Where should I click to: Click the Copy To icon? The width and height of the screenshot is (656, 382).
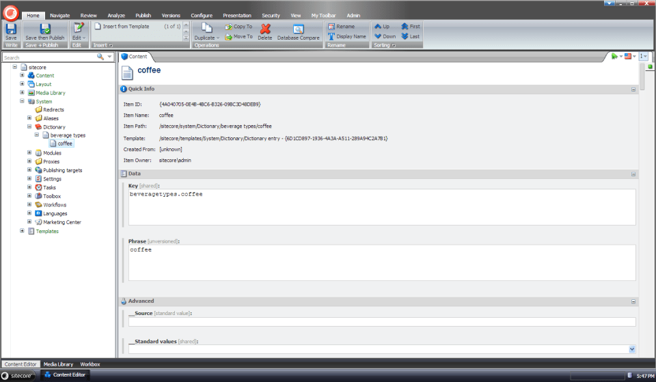(x=230, y=27)
